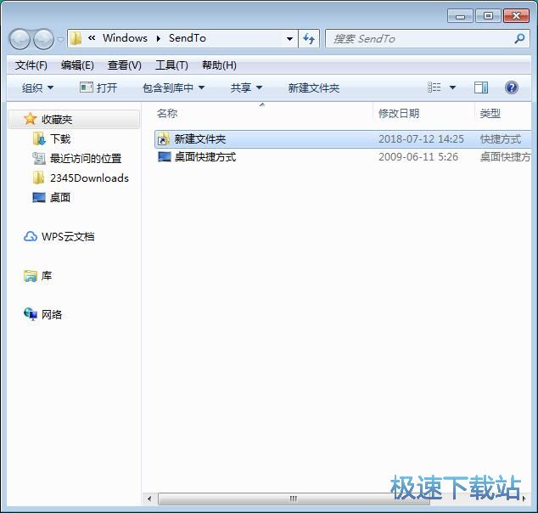Open the address bar history dropdown
Image resolution: width=538 pixels, height=513 pixels.
[289, 38]
